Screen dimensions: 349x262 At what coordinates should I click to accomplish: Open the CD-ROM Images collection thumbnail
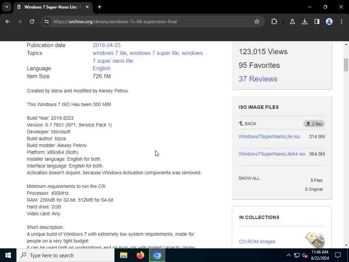click(x=315, y=240)
